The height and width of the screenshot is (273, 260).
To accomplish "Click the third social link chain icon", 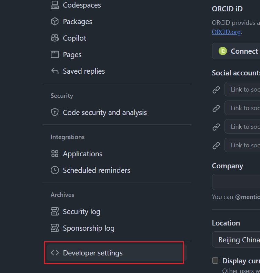I will click(x=216, y=127).
